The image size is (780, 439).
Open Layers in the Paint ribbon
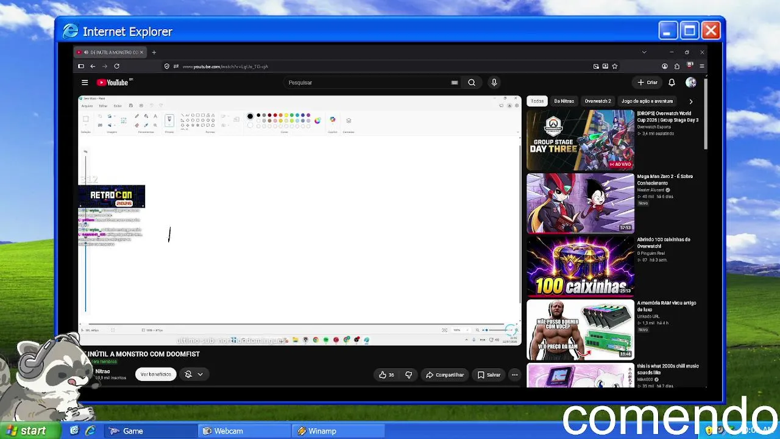pos(349,121)
